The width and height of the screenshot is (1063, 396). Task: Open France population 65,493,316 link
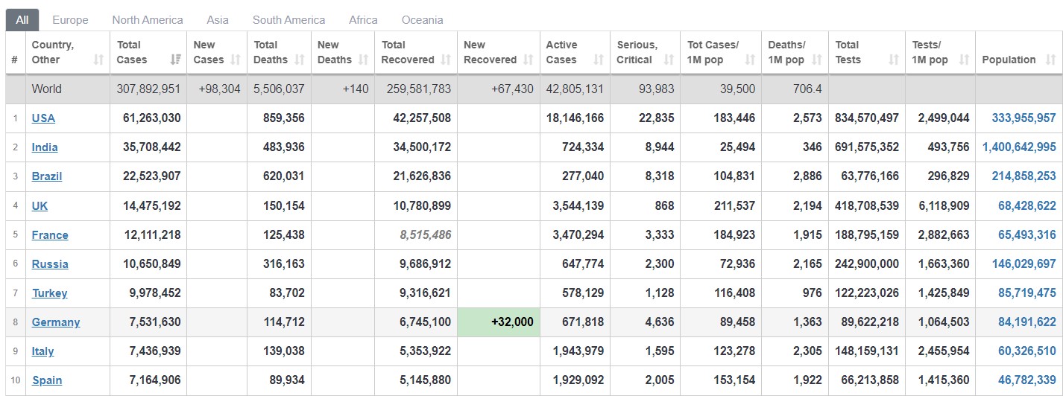click(1027, 234)
